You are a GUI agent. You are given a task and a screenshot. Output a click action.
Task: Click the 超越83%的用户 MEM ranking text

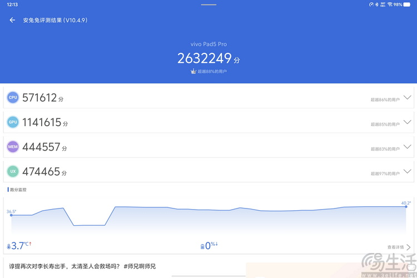[385, 149]
